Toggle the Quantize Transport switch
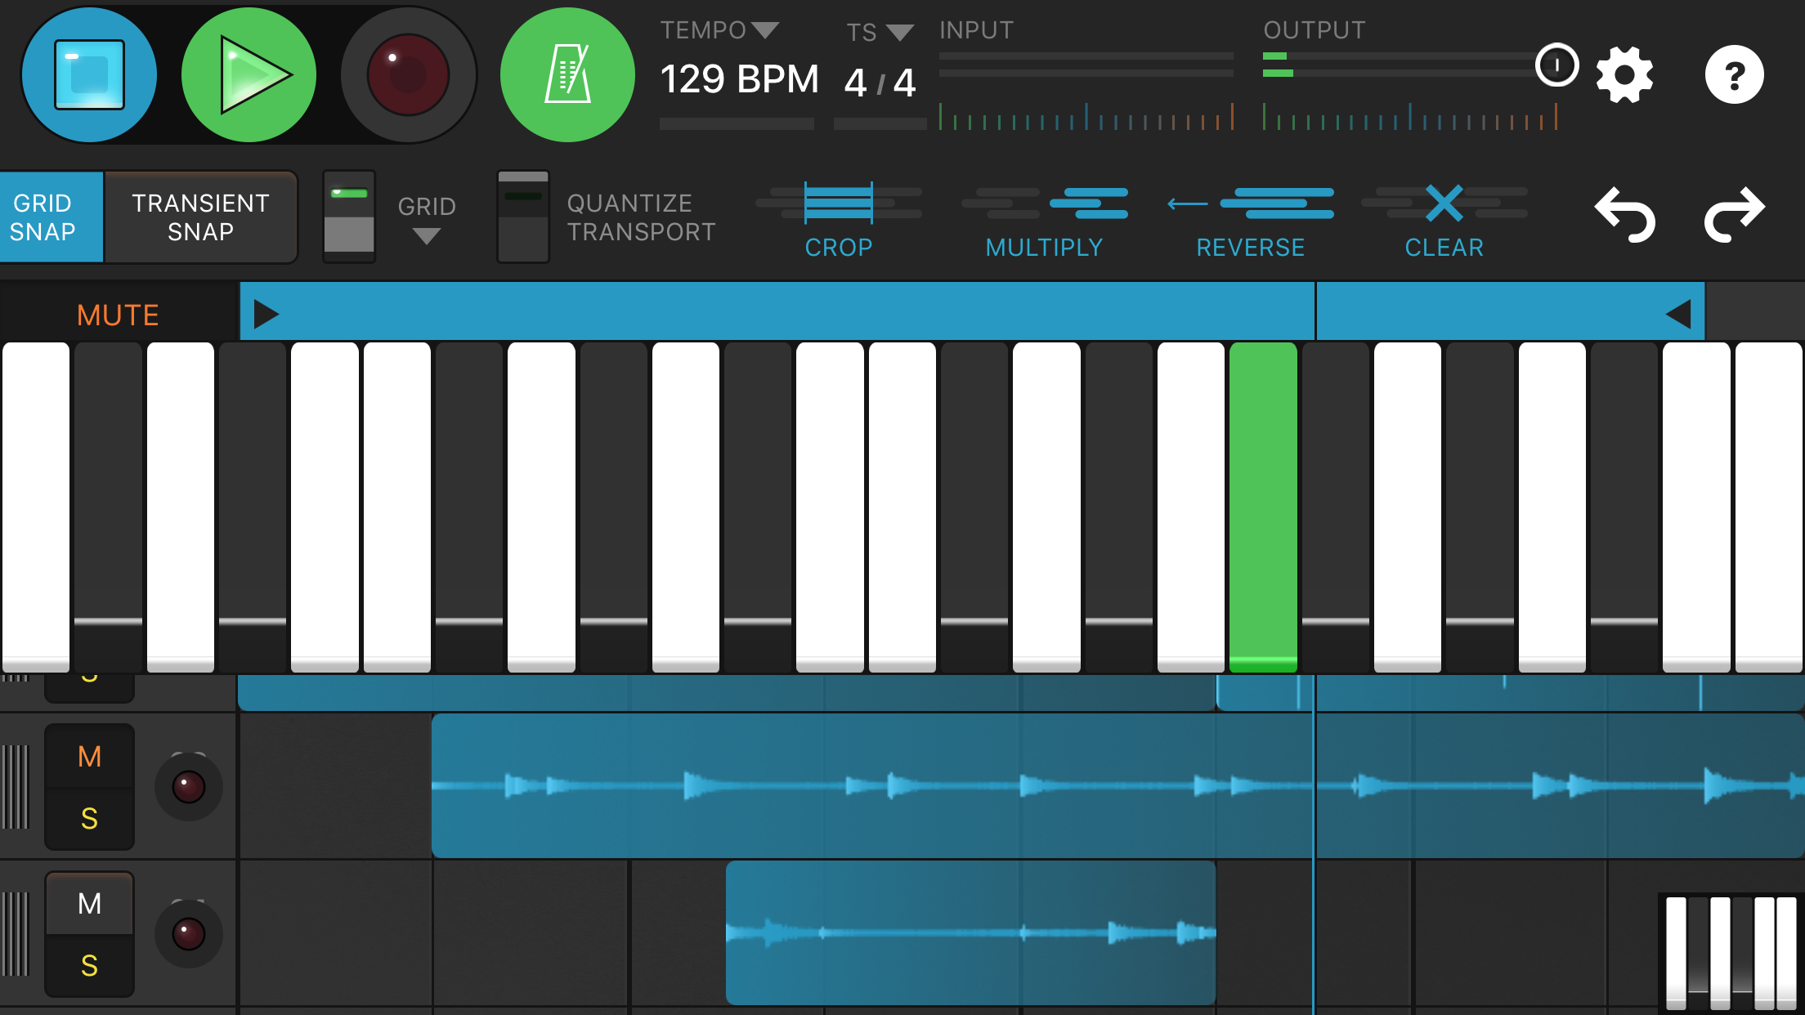The height and width of the screenshot is (1015, 1805). 523,217
